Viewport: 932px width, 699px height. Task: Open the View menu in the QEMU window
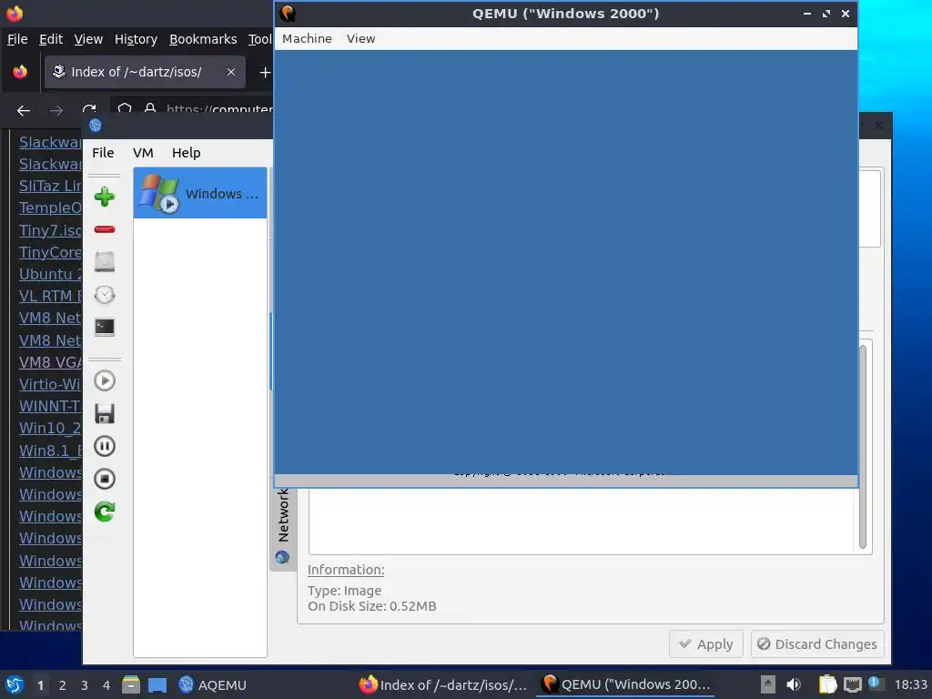[x=360, y=38]
